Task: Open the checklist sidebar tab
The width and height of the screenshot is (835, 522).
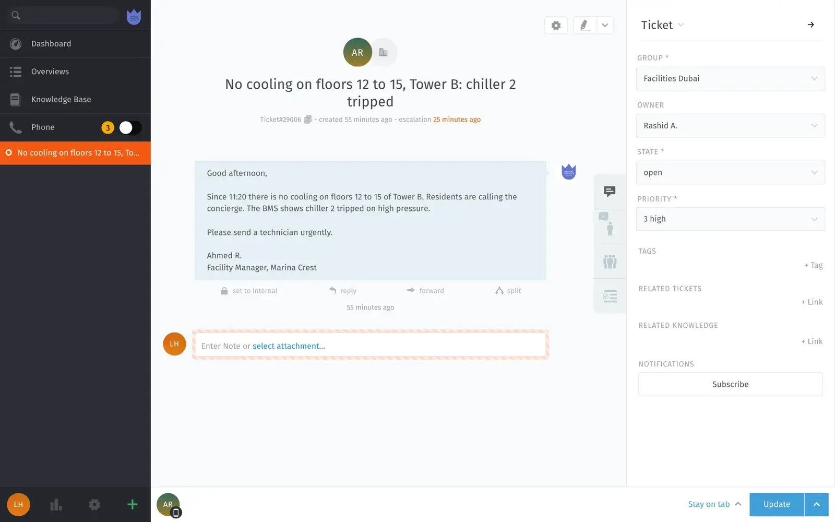Action: (610, 296)
